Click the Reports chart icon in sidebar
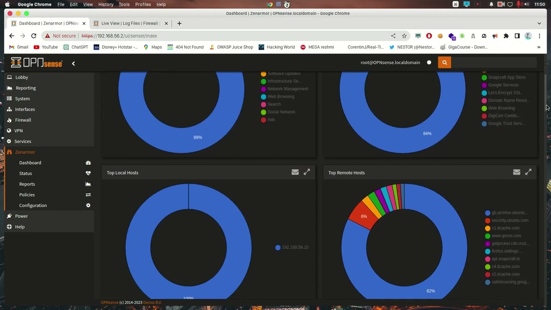Viewport: 551px width, 310px height. [88, 184]
